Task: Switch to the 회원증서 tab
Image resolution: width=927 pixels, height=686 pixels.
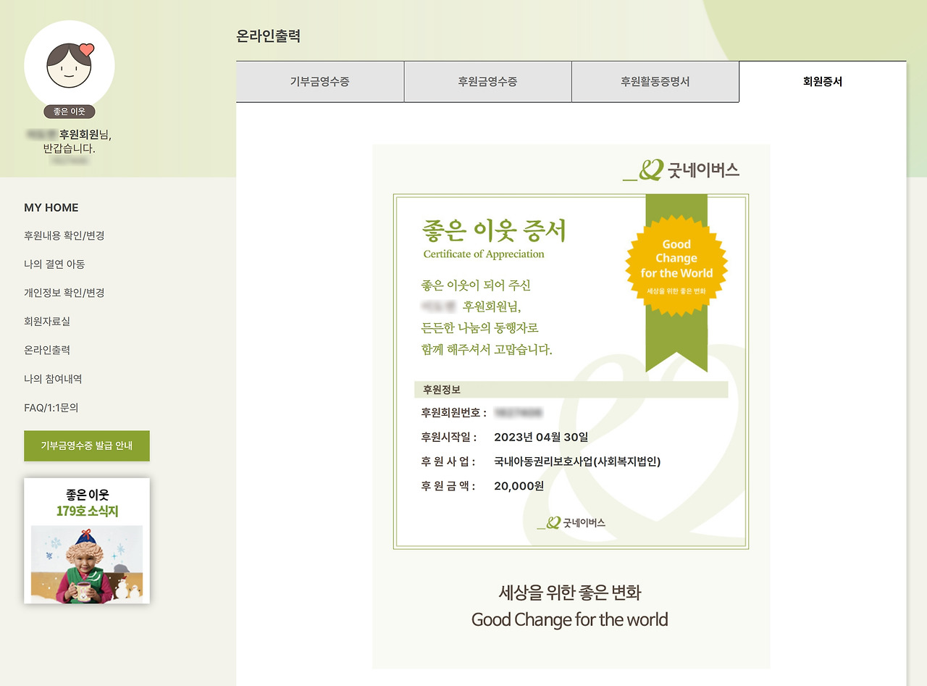Action: pos(822,82)
